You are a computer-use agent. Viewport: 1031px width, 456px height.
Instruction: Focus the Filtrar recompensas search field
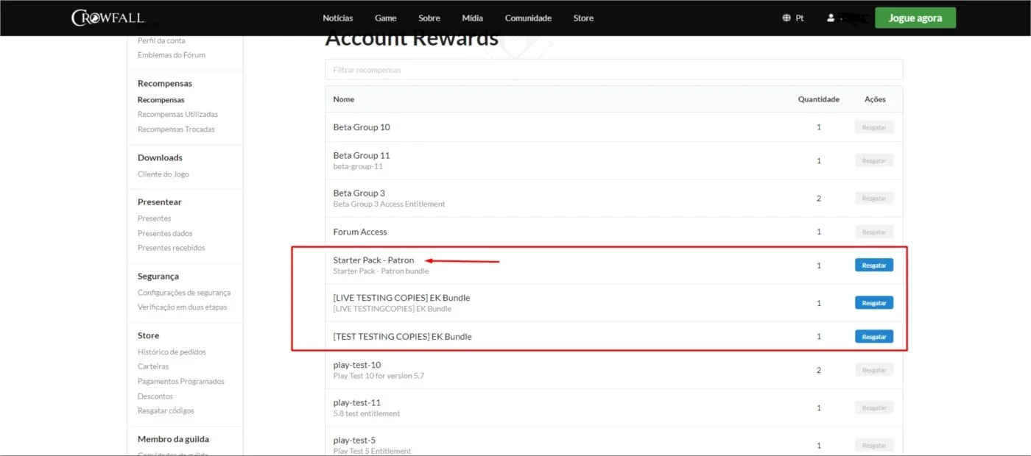coord(613,70)
